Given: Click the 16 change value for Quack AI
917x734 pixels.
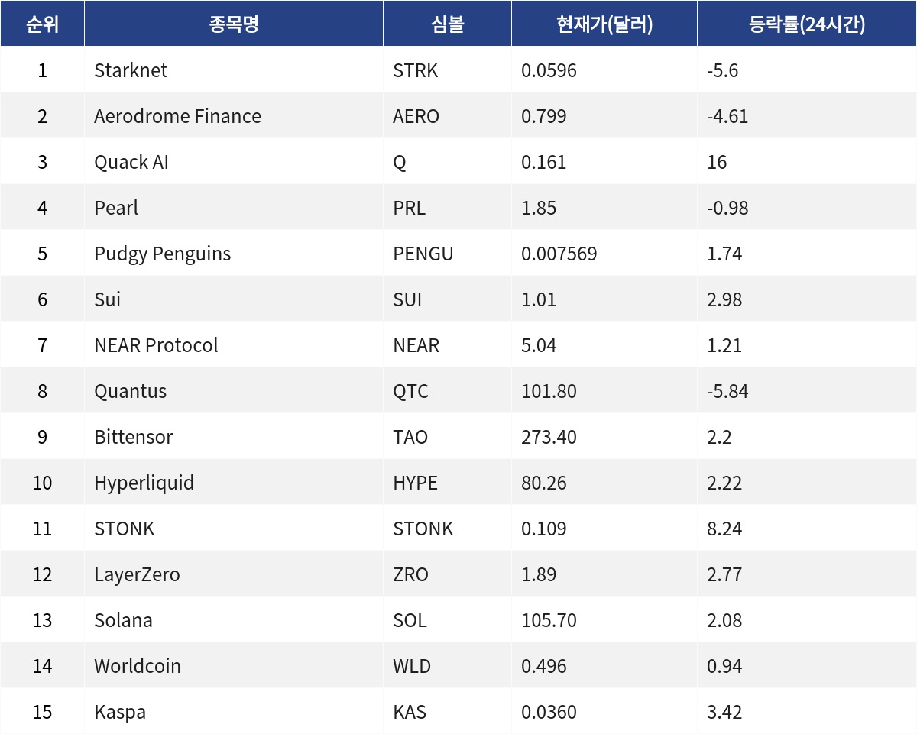Looking at the screenshot, I should [x=718, y=162].
